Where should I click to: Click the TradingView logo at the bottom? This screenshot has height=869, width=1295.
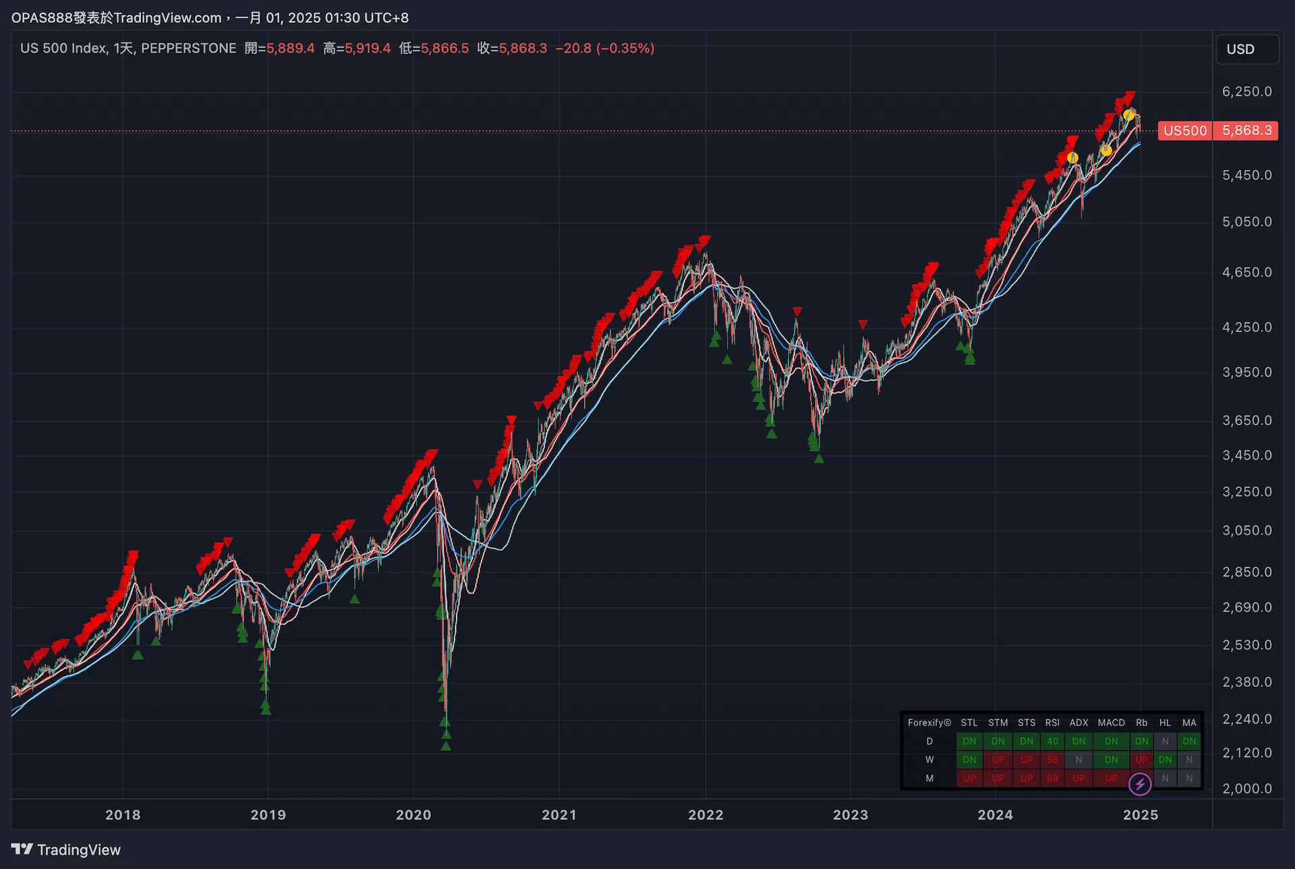66,849
